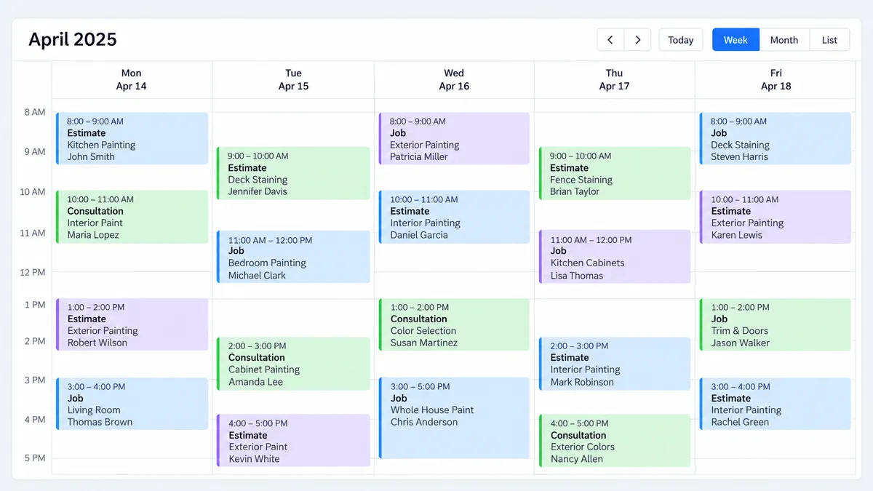
Task: Open Michael Clark Bedroom Painting job
Action: coord(293,257)
